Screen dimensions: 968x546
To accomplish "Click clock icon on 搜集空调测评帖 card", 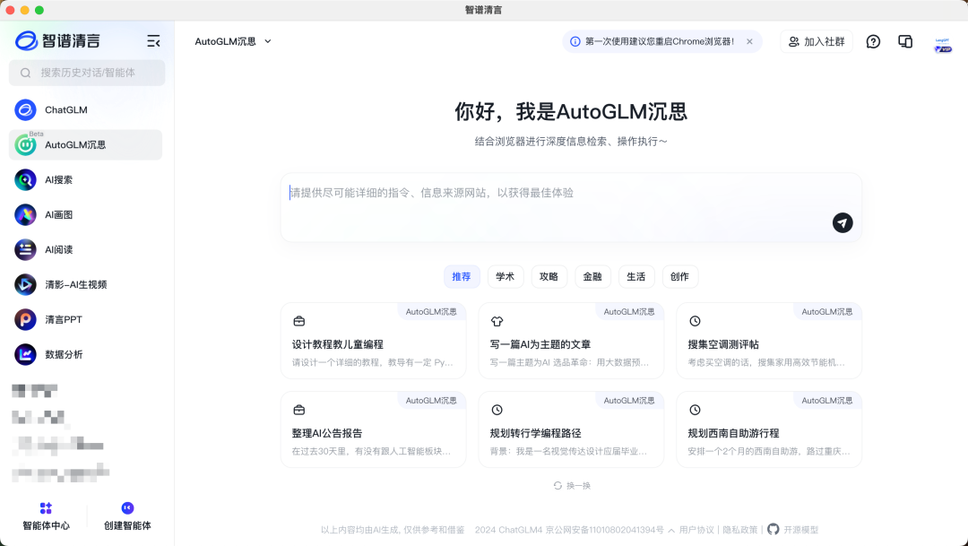I will coord(695,321).
